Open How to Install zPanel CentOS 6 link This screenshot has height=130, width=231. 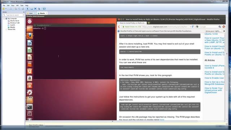point(214,67)
